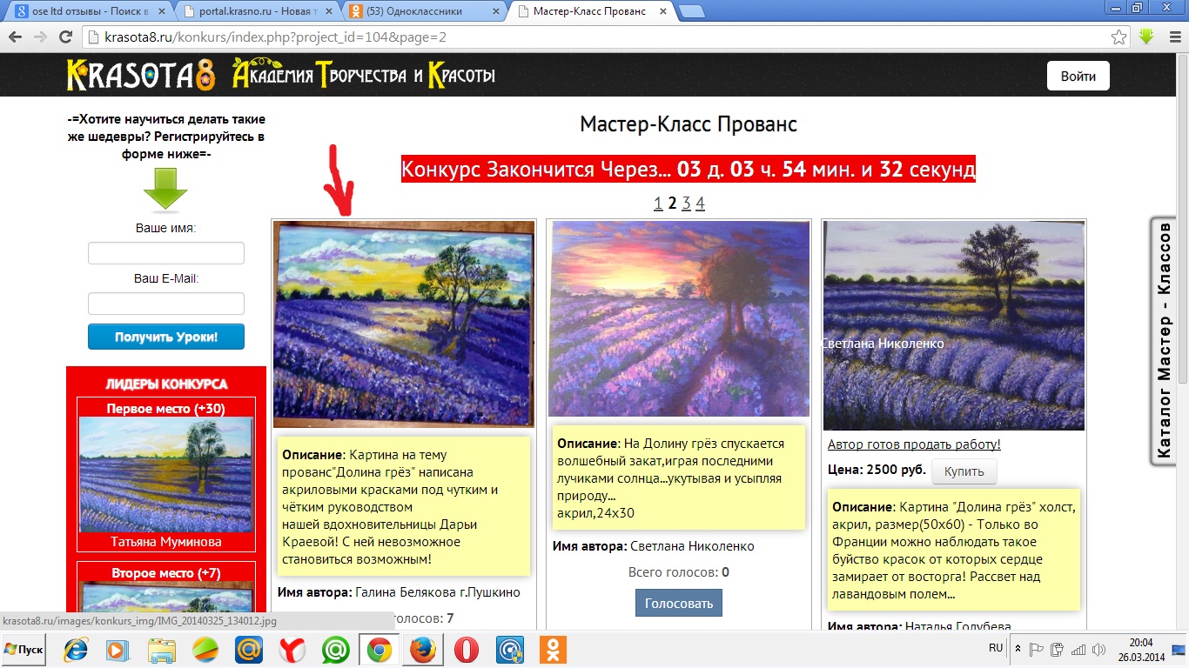Go to pagination page 4

[700, 203]
